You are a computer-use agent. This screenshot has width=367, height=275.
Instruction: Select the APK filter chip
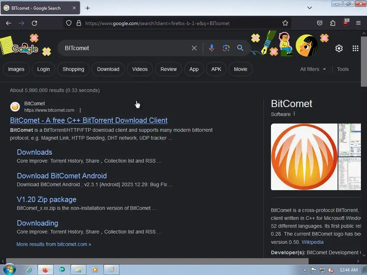(216, 69)
